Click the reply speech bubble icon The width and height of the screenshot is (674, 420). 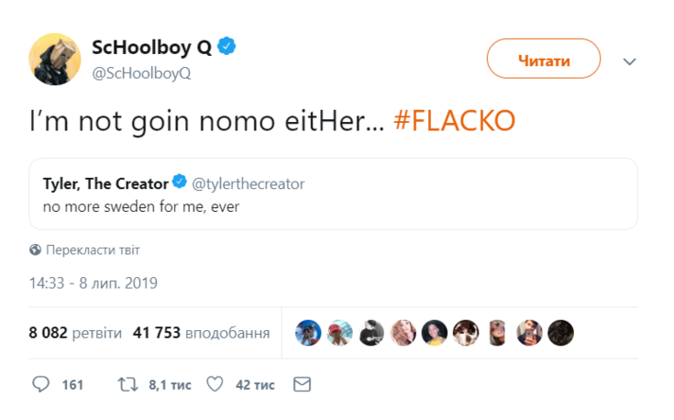tap(41, 385)
